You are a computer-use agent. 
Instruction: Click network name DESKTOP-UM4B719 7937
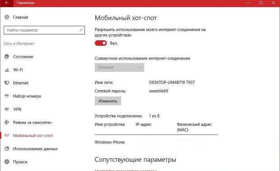172,83
